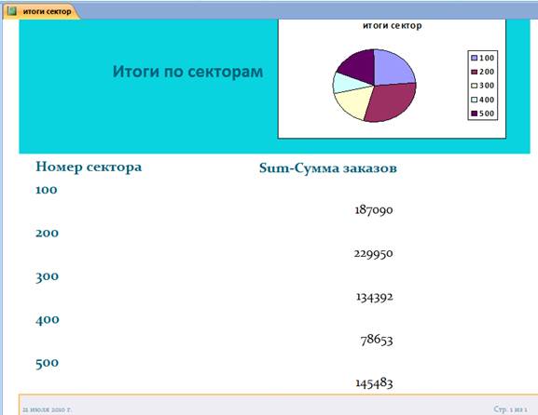This screenshot has height=415, width=538.
Task: Select the value 229950
Action: (374, 254)
